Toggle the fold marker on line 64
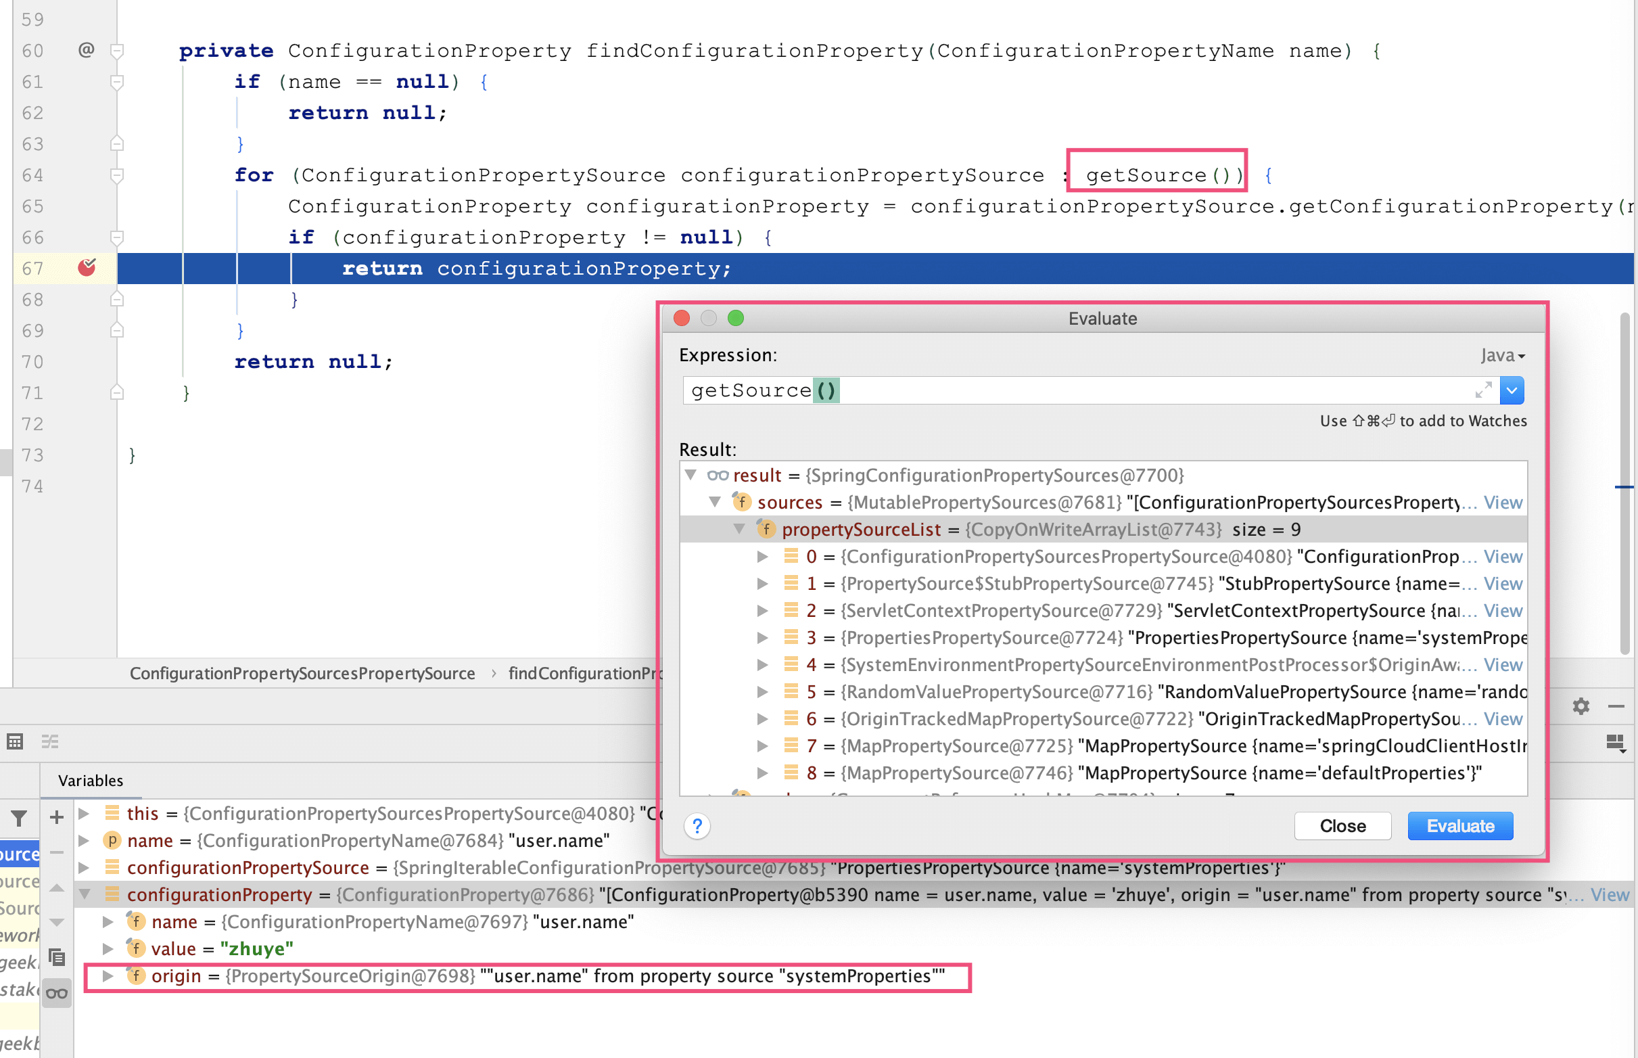1638x1058 pixels. click(117, 176)
